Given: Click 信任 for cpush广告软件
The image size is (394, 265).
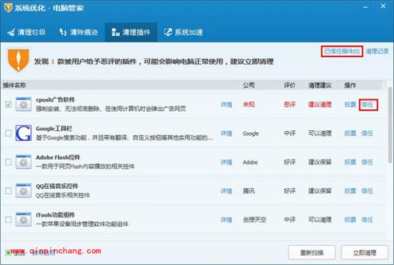Looking at the screenshot, I should point(368,105).
